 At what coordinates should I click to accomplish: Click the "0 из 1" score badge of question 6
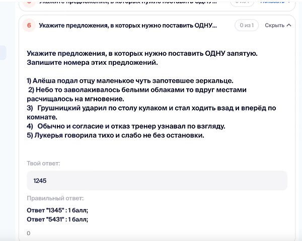tap(247, 25)
